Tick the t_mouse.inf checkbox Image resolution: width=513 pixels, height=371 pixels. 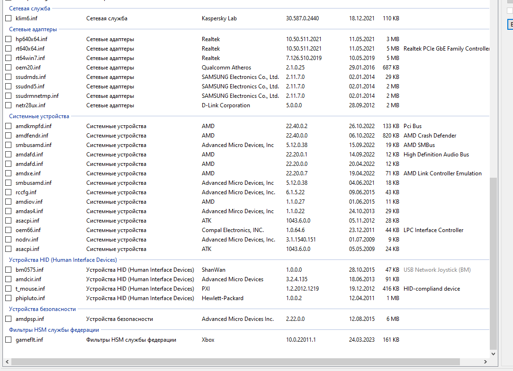9,289
